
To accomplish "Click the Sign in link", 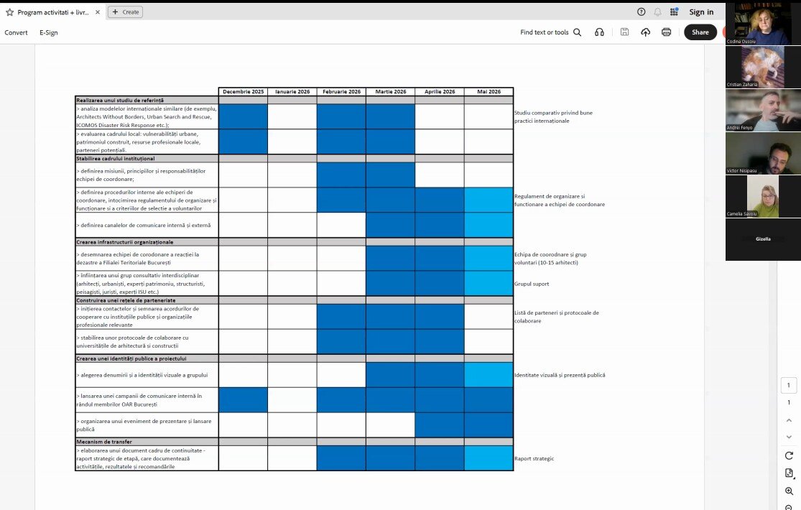I will 701,11.
